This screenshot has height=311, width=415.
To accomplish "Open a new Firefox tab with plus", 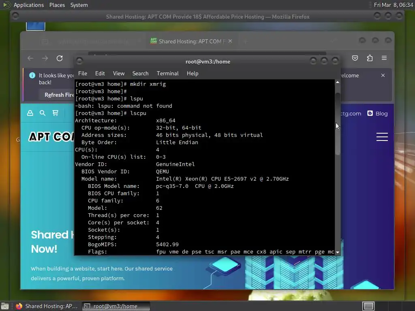I will [245, 42].
